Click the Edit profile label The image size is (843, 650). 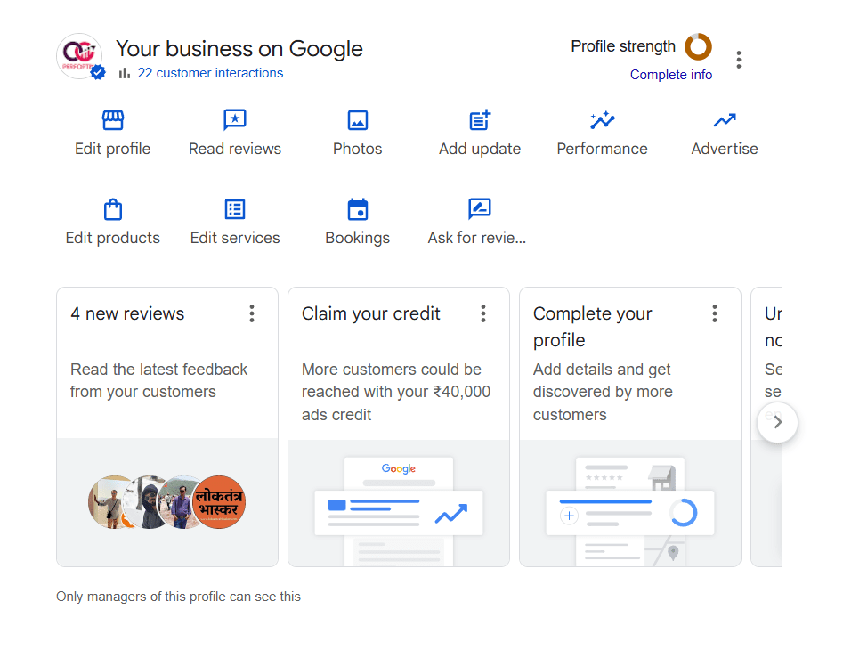(113, 149)
